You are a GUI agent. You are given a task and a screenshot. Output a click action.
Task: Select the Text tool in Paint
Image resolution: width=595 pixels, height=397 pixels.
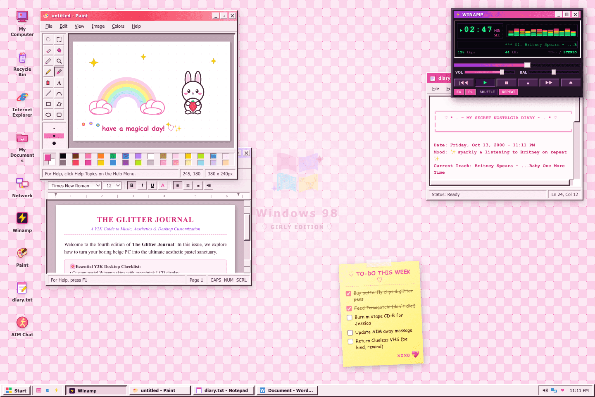pos(59,82)
